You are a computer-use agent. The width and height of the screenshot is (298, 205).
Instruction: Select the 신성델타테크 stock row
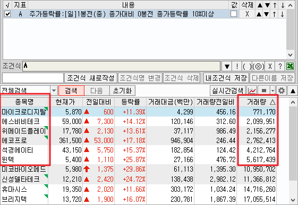point(138,179)
